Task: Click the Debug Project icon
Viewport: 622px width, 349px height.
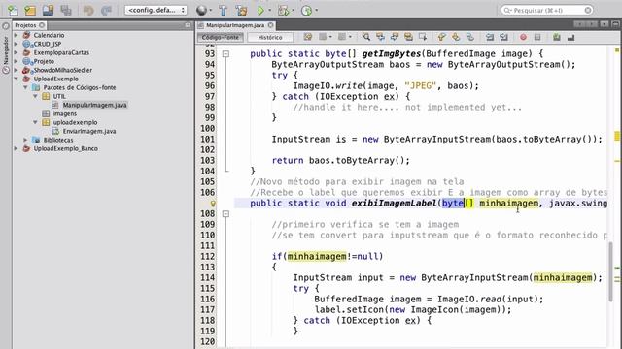Action: pos(283,11)
